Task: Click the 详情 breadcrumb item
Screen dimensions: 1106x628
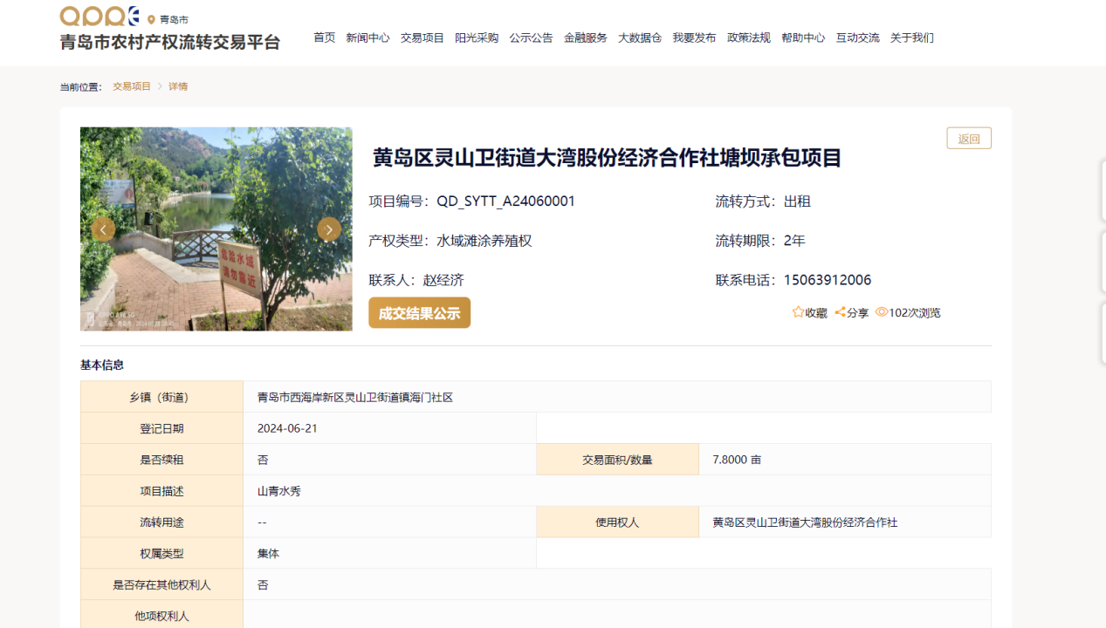Action: pyautogui.click(x=178, y=86)
